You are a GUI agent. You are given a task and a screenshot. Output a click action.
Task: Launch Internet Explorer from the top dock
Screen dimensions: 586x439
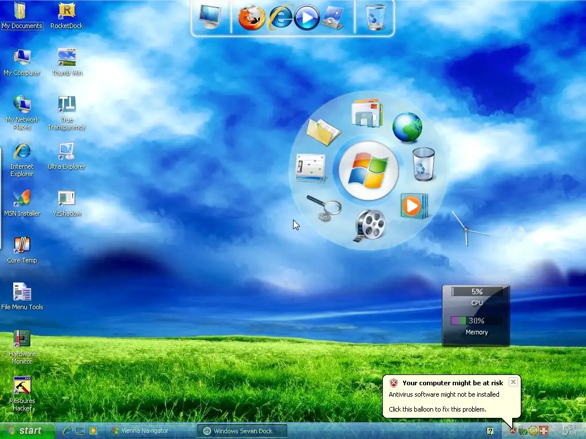pyautogui.click(x=280, y=17)
